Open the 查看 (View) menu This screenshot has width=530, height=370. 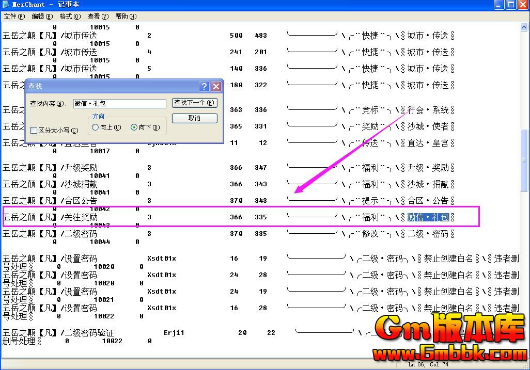pyautogui.click(x=98, y=17)
